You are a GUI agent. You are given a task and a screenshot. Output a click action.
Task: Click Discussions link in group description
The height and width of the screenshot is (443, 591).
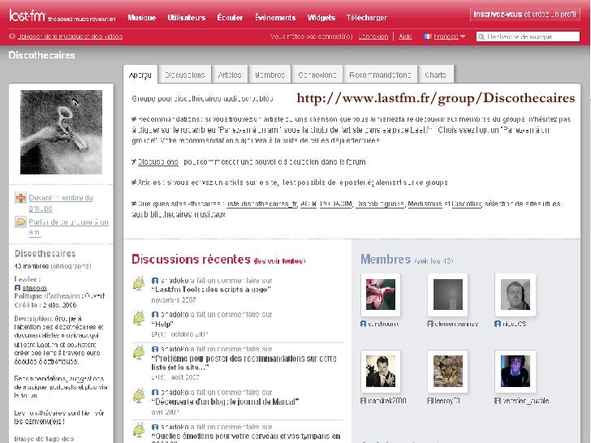158,162
